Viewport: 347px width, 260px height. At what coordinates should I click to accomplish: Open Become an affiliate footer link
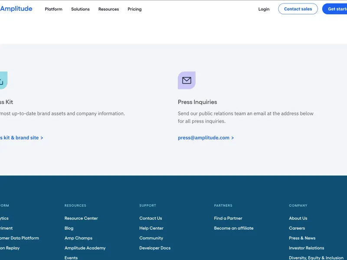(234, 228)
